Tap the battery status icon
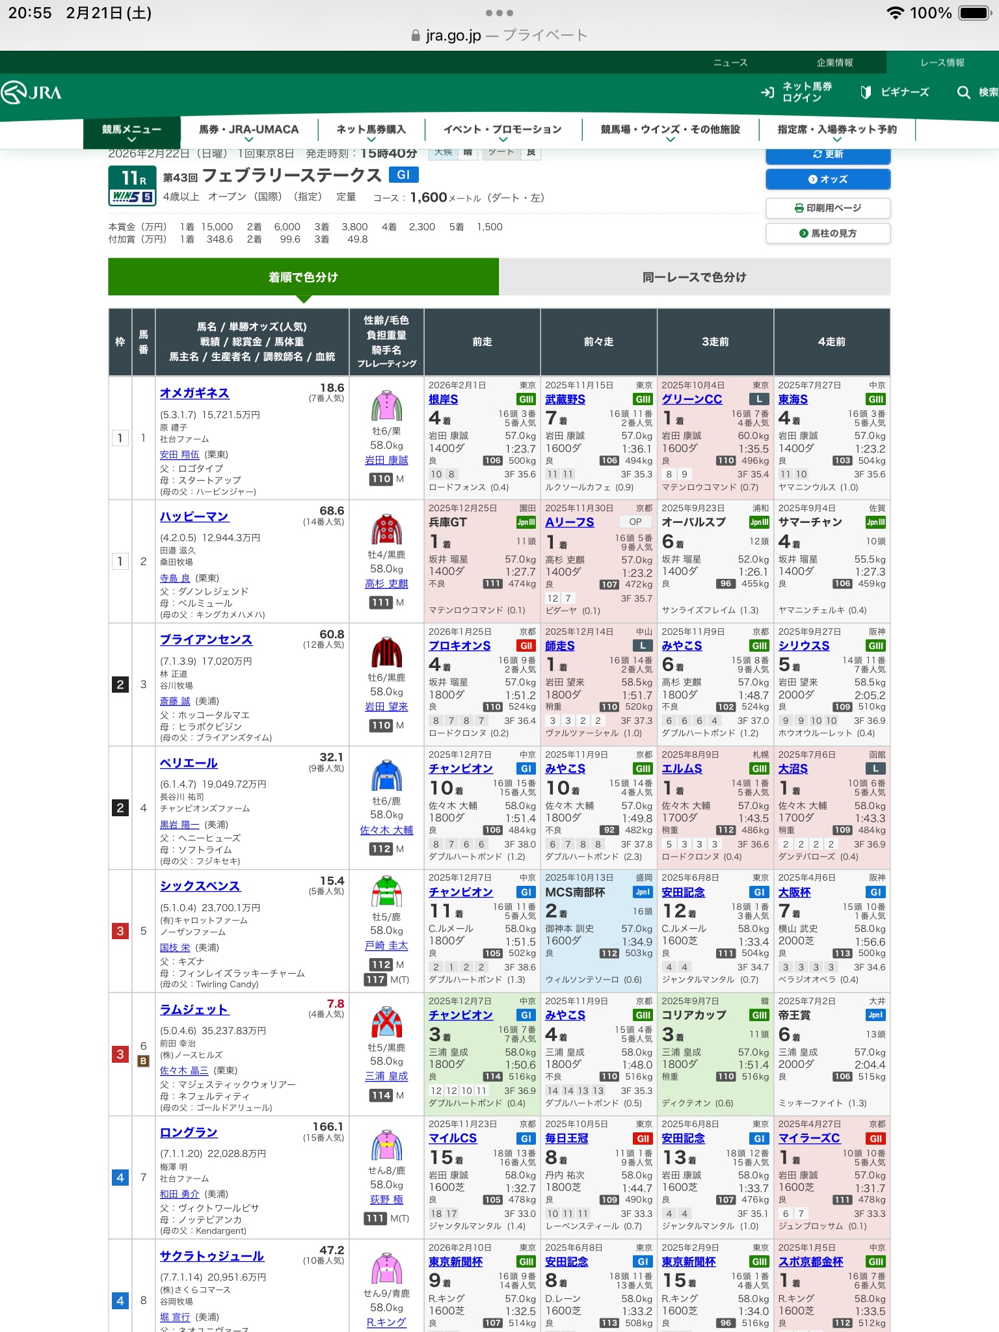Screen dimensions: 999x1332 coord(974,13)
